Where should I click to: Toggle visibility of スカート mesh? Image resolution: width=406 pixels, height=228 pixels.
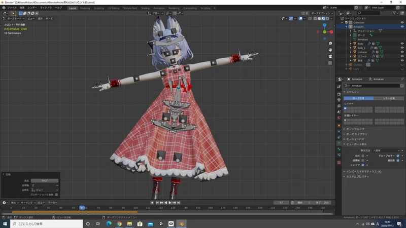pyautogui.click(x=402, y=56)
